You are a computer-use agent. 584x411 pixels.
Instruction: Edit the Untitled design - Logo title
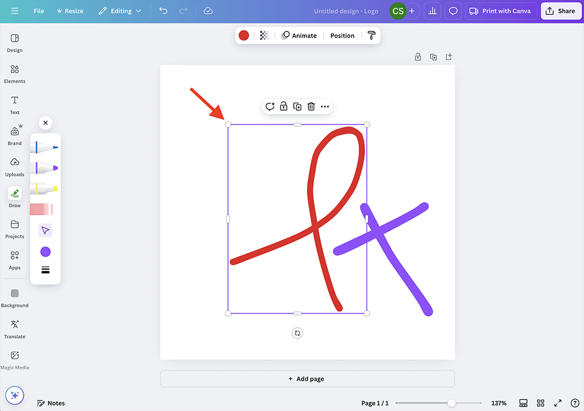pos(346,11)
